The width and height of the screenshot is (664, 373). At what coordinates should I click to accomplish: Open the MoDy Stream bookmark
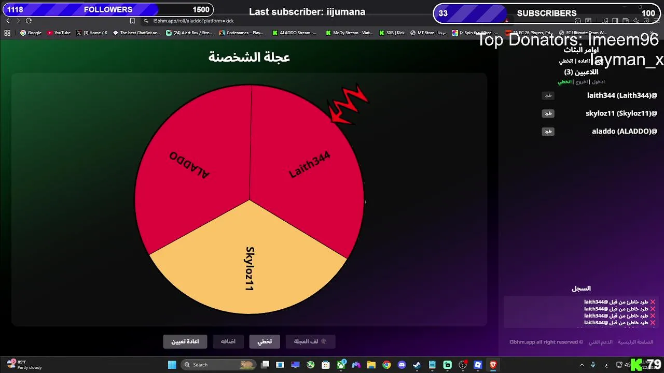click(x=349, y=33)
